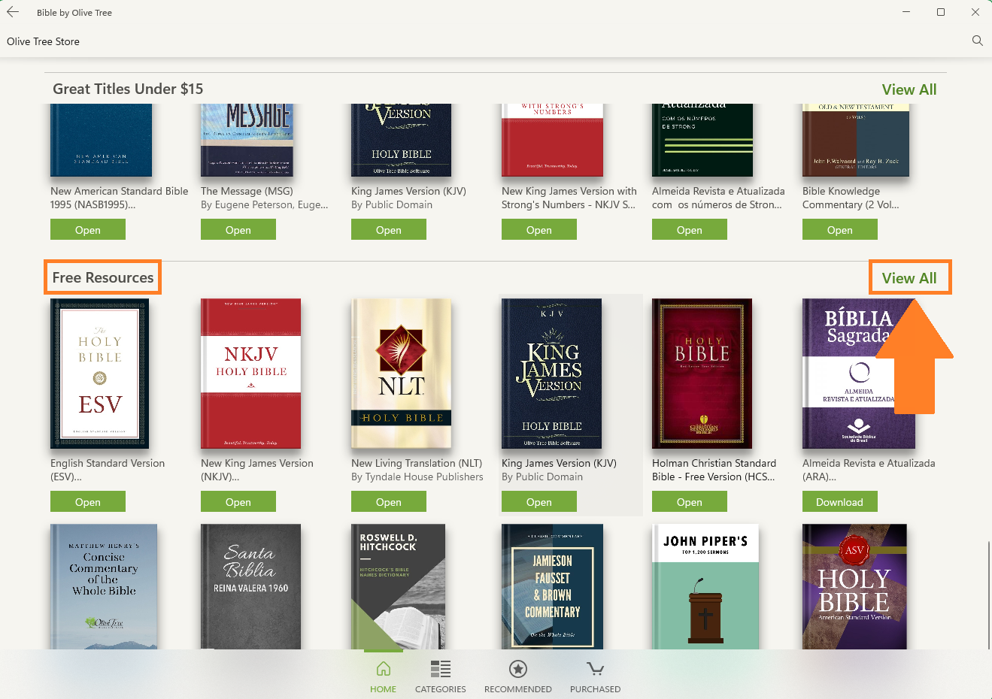Open the store search magnifier icon

point(977,41)
